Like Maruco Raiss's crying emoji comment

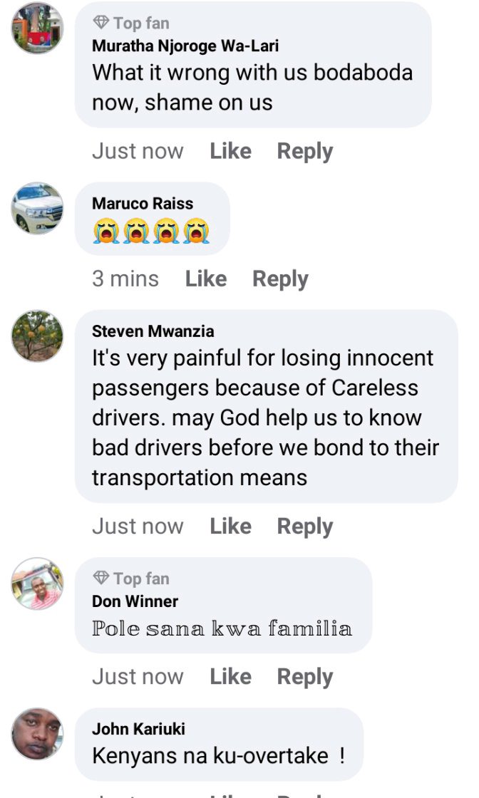[x=206, y=279]
